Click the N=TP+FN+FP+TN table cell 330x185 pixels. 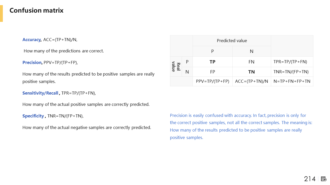[x=292, y=81]
